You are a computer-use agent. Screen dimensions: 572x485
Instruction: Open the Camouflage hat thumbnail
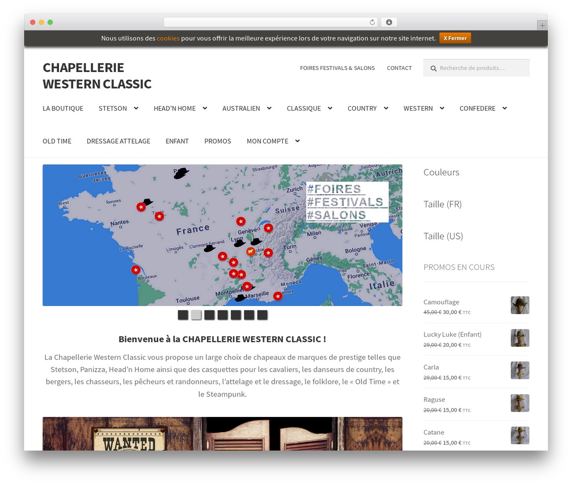click(x=520, y=305)
